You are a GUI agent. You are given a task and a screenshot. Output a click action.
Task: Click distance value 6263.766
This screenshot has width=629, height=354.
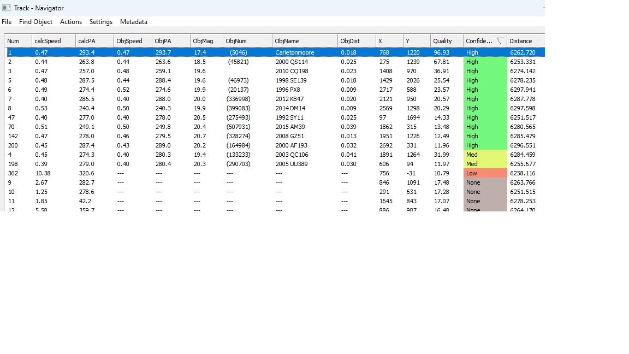[x=523, y=182]
